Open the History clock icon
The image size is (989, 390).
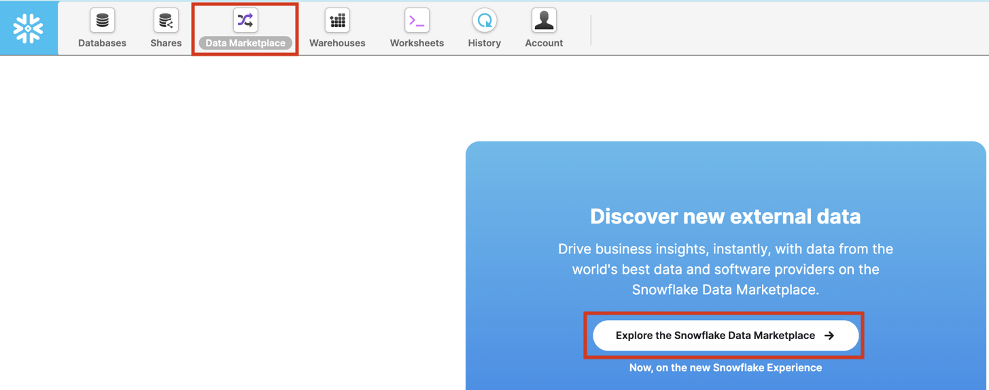click(x=485, y=20)
